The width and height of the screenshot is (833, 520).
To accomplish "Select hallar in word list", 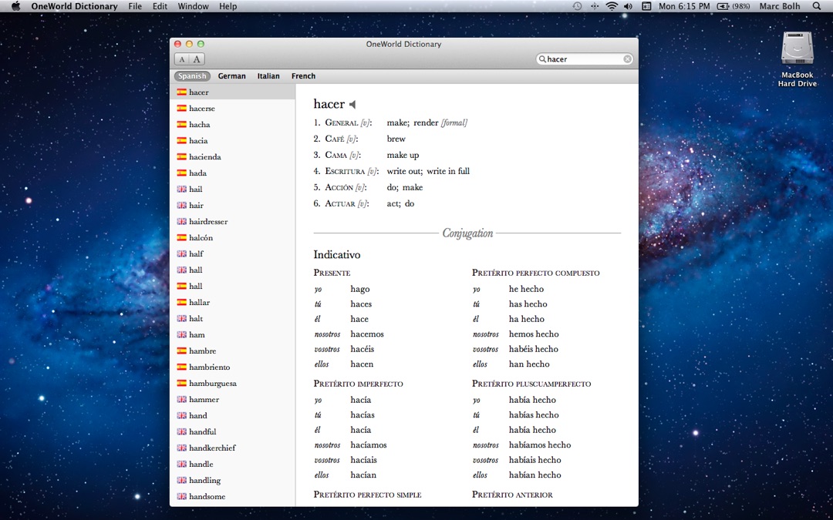I will click(x=233, y=303).
